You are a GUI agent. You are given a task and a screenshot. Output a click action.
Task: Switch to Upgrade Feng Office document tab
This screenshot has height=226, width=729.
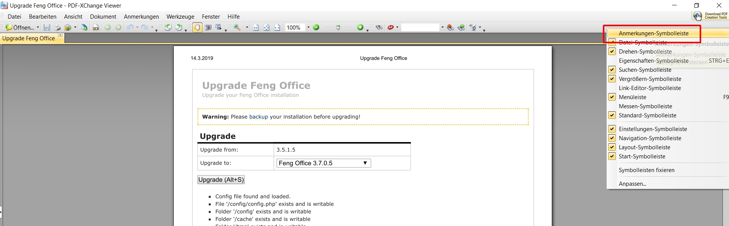(29, 38)
